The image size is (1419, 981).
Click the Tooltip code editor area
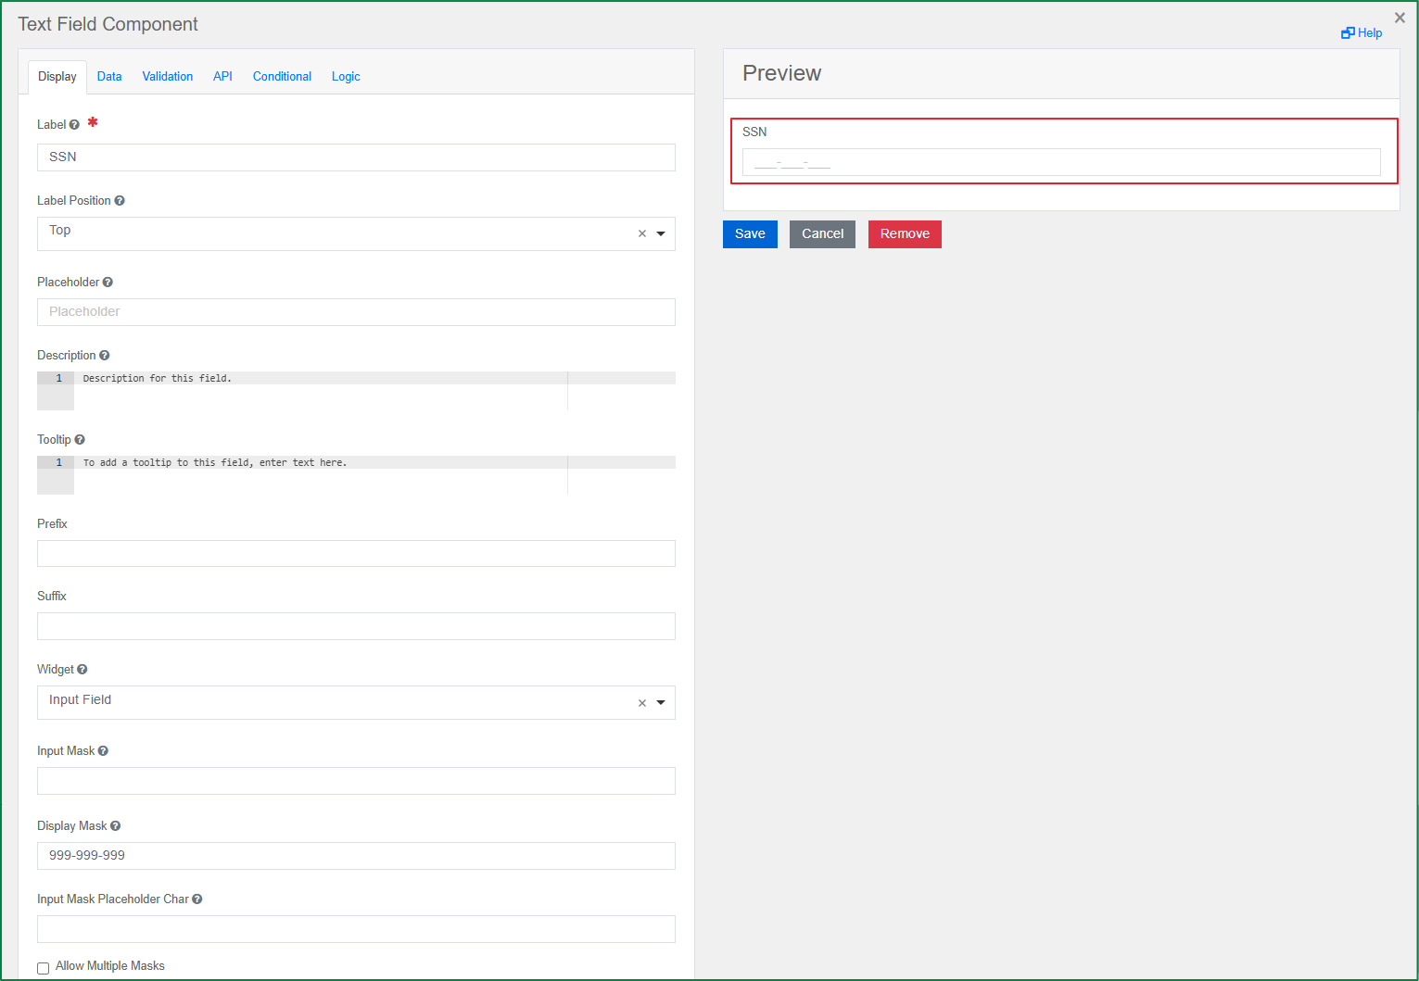pos(356,475)
